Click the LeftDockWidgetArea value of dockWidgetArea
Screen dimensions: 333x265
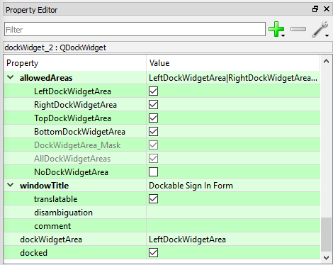187,239
